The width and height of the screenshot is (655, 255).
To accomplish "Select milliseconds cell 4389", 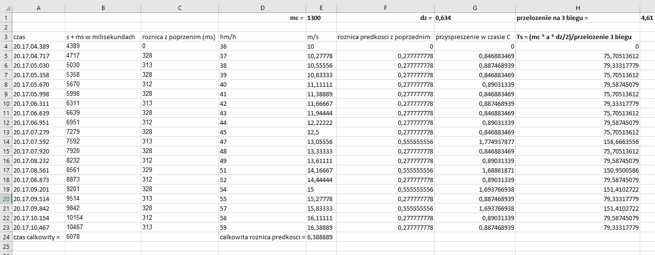I will (x=103, y=46).
